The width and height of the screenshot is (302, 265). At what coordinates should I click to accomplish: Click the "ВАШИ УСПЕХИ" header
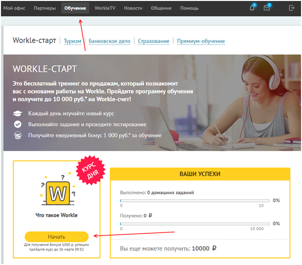coord(200,174)
